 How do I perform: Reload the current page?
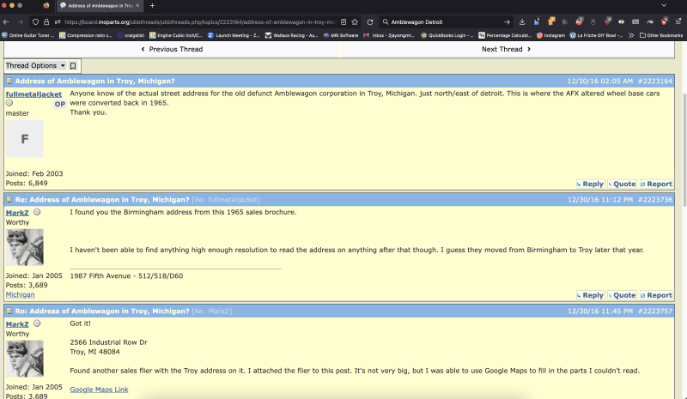click(x=370, y=22)
